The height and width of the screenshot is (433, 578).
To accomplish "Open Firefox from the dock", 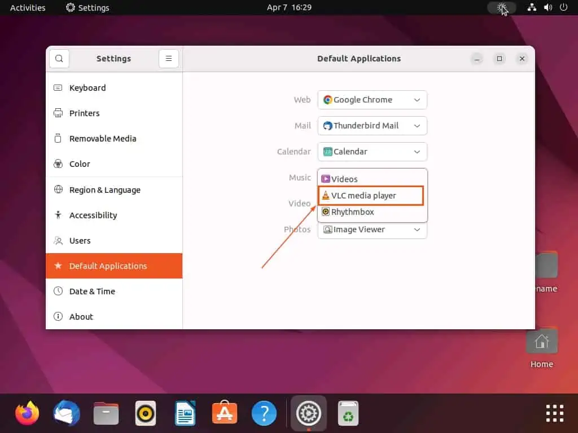I will (27, 413).
